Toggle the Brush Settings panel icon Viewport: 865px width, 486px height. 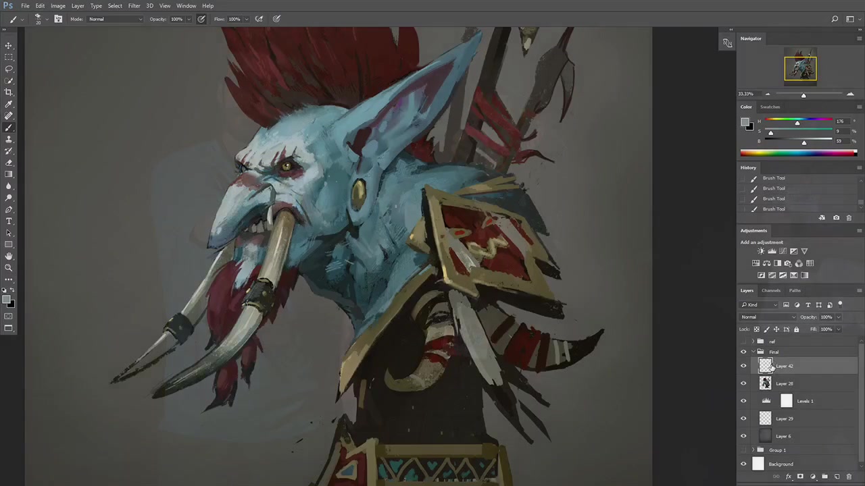(x=58, y=19)
